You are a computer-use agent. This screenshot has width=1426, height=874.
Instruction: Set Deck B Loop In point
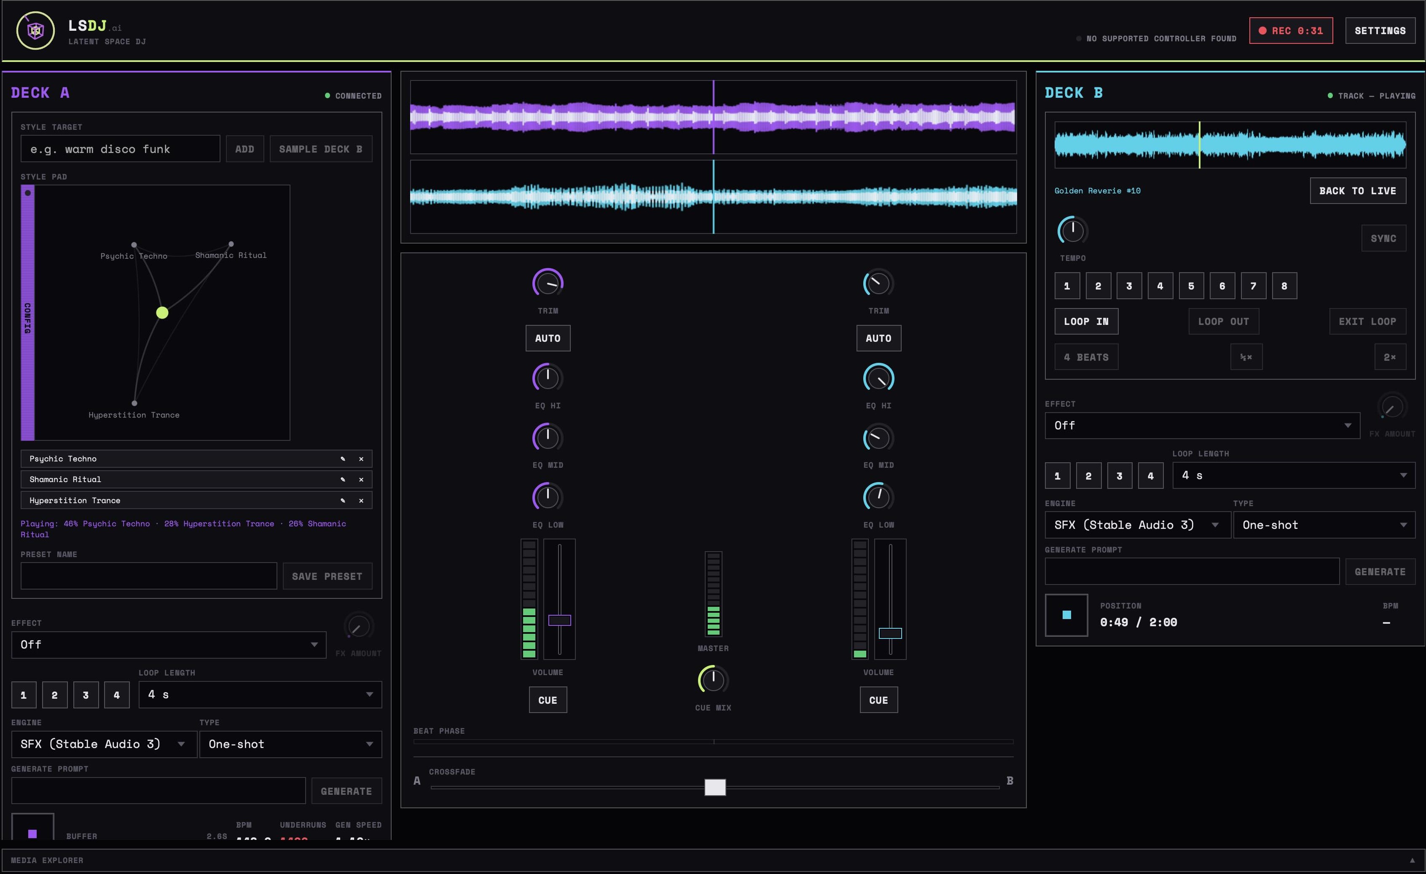[x=1086, y=322]
